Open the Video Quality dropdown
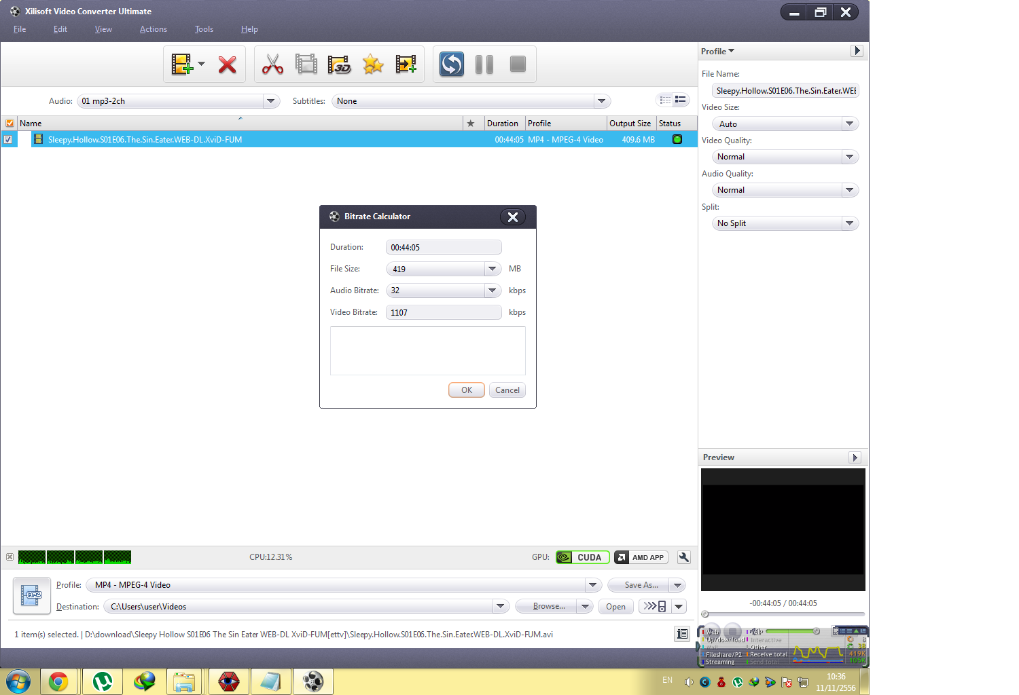The height and width of the screenshot is (695, 1019). pyautogui.click(x=849, y=157)
